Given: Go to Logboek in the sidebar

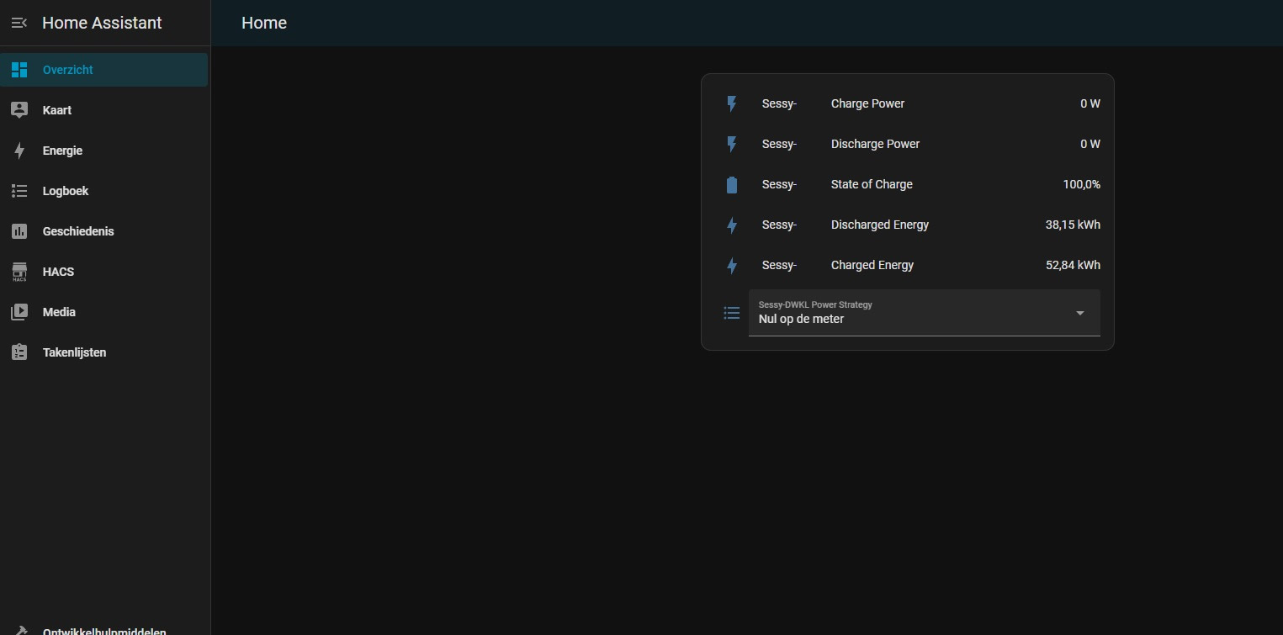Looking at the screenshot, I should (x=104, y=191).
